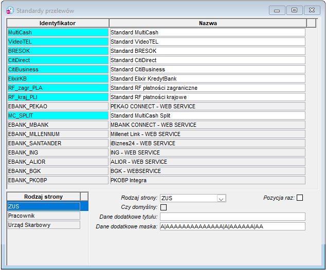Select the EBANK_ALIOR identifier cell

click(x=58, y=162)
